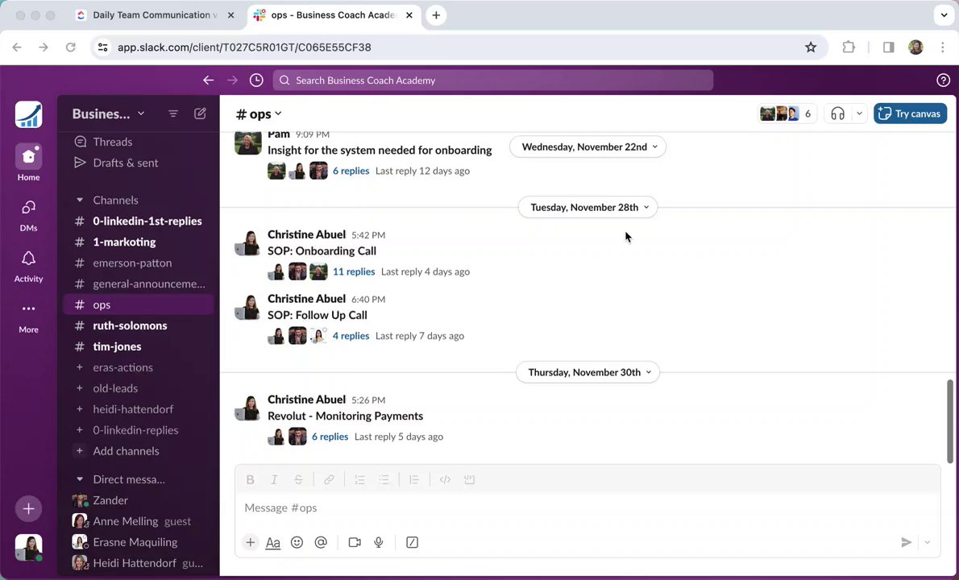
Task: Open Pam's 6 replies thread
Action: click(x=351, y=171)
